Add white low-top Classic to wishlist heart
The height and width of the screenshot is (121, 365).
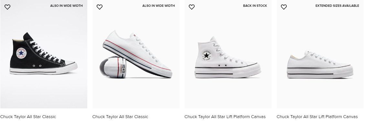tap(100, 7)
